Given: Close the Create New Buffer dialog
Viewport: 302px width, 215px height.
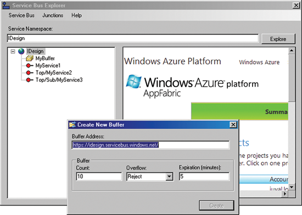Looking at the screenshot, I should tap(233, 125).
